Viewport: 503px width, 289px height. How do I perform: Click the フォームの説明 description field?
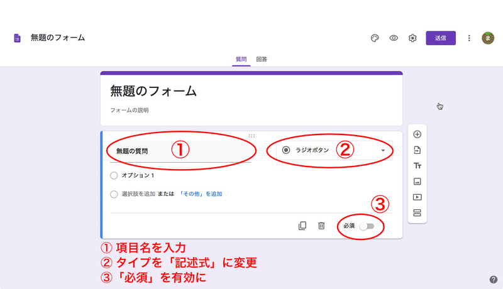[130, 110]
